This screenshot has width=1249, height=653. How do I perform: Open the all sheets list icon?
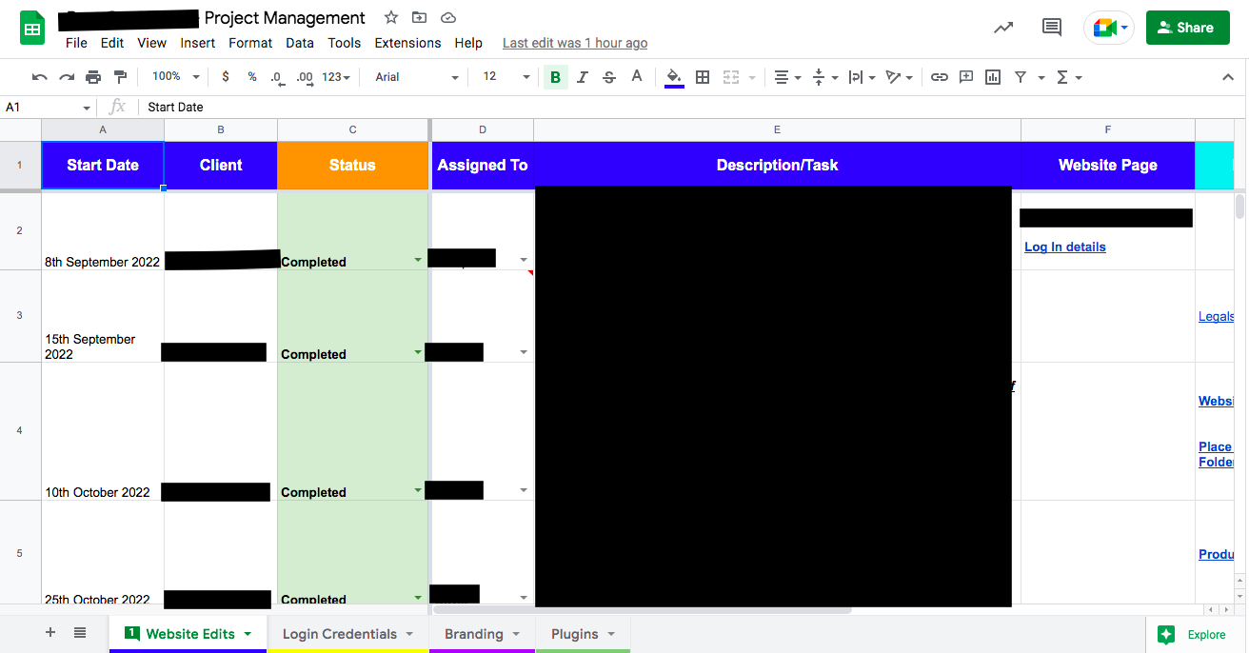80,633
